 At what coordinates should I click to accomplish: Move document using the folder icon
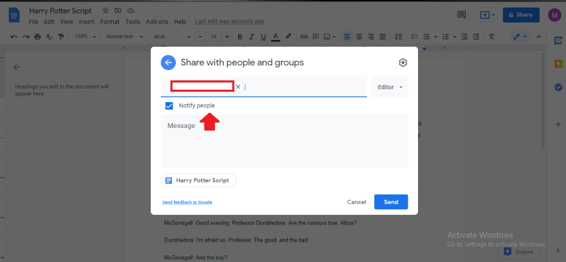click(x=118, y=10)
